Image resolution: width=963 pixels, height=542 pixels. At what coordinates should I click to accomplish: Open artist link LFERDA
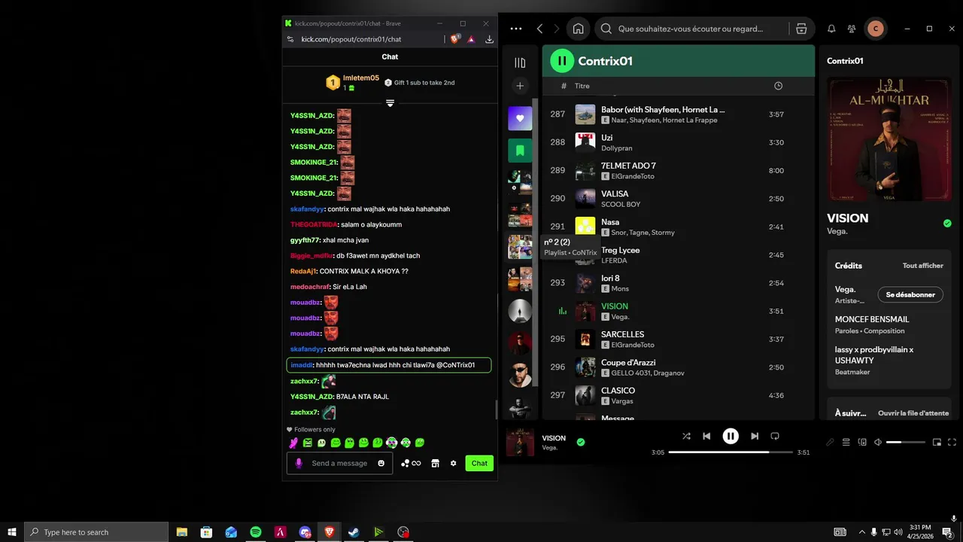(x=614, y=260)
